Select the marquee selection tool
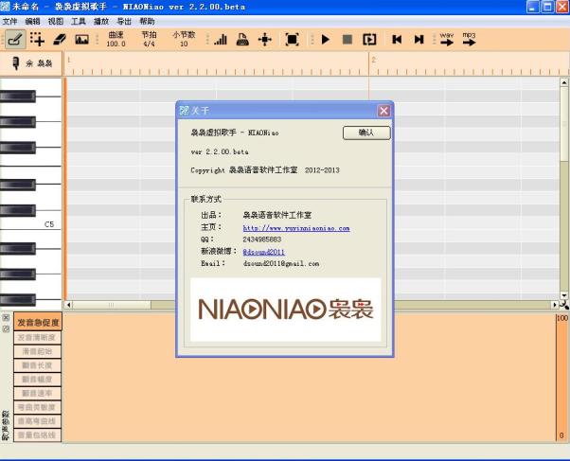The height and width of the screenshot is (461, 570). tap(37, 39)
